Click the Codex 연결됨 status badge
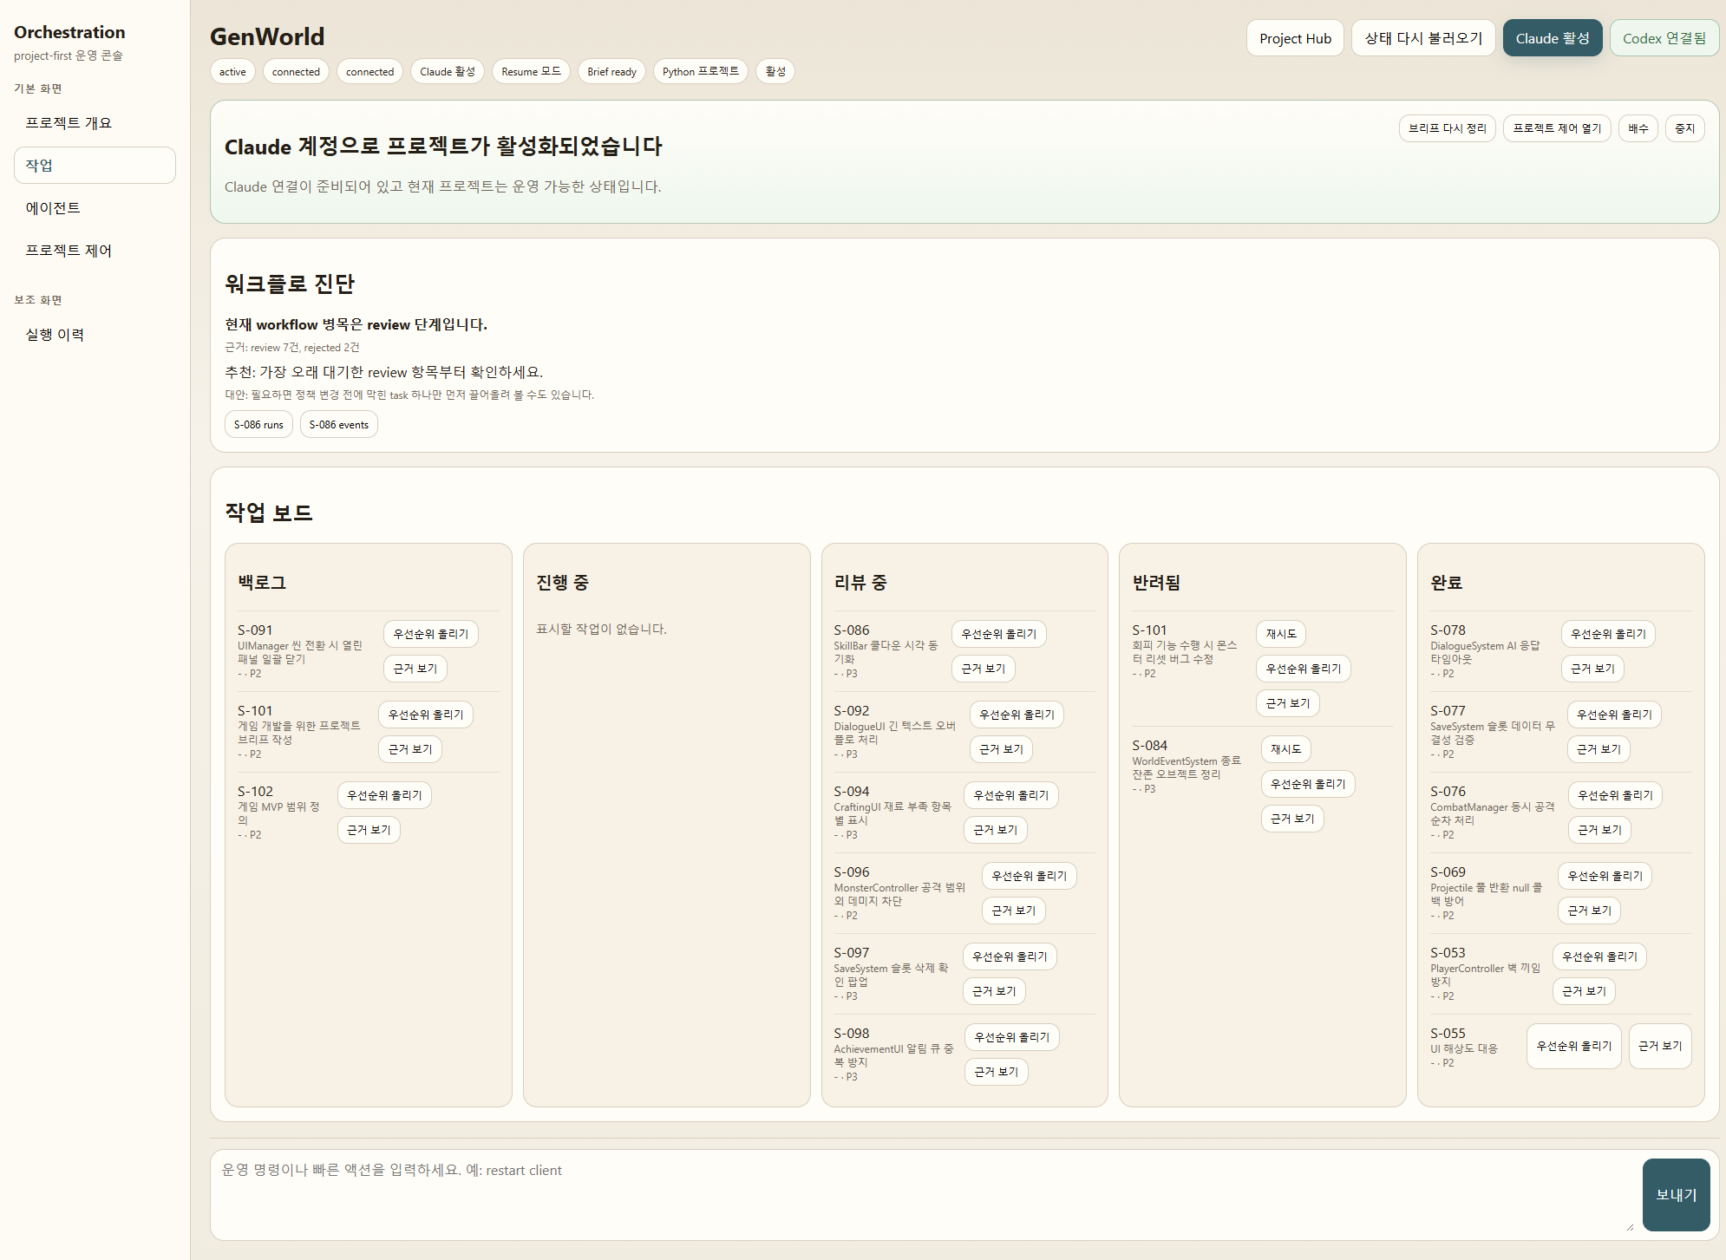 tap(1664, 37)
